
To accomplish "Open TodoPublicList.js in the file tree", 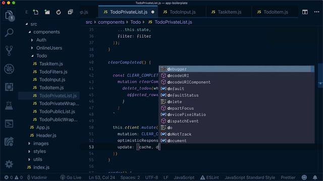I will point(57,112).
